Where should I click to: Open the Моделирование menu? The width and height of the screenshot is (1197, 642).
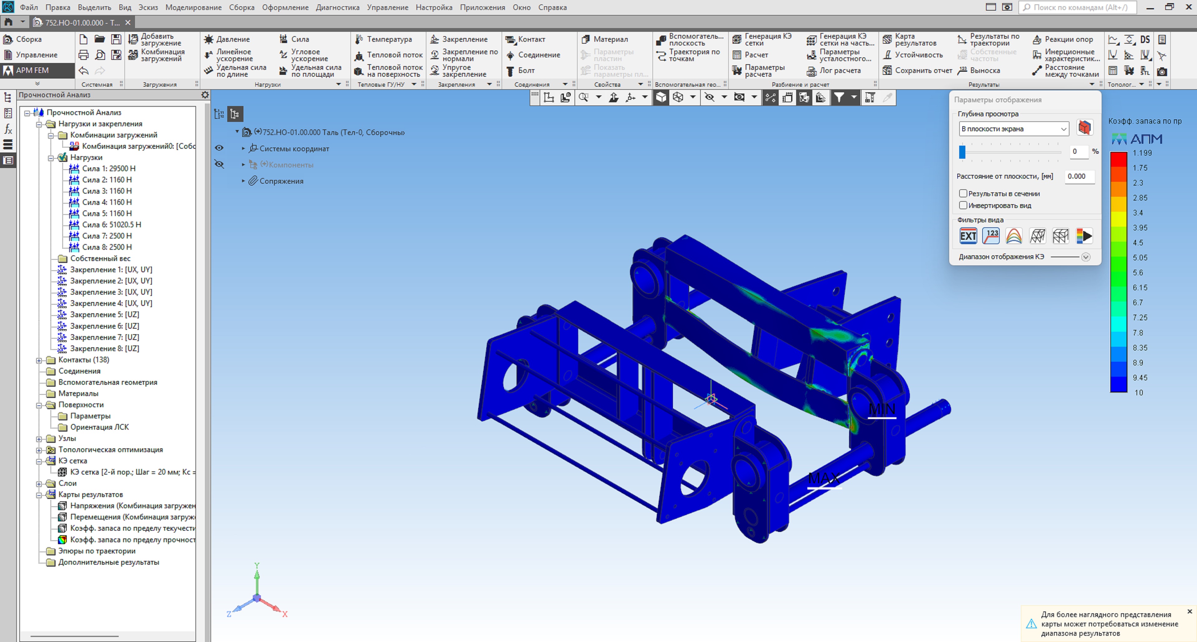click(193, 7)
